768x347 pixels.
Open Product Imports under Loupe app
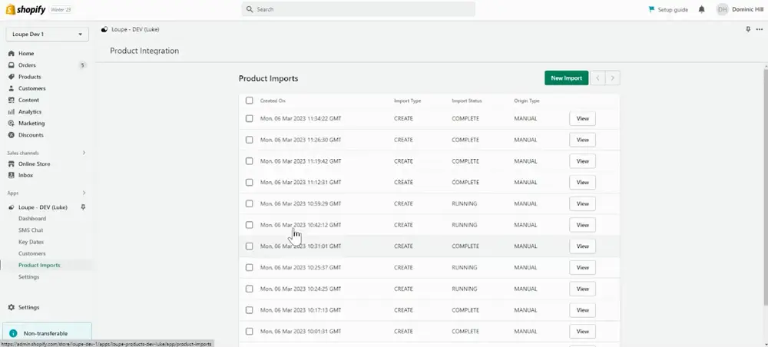39,266
